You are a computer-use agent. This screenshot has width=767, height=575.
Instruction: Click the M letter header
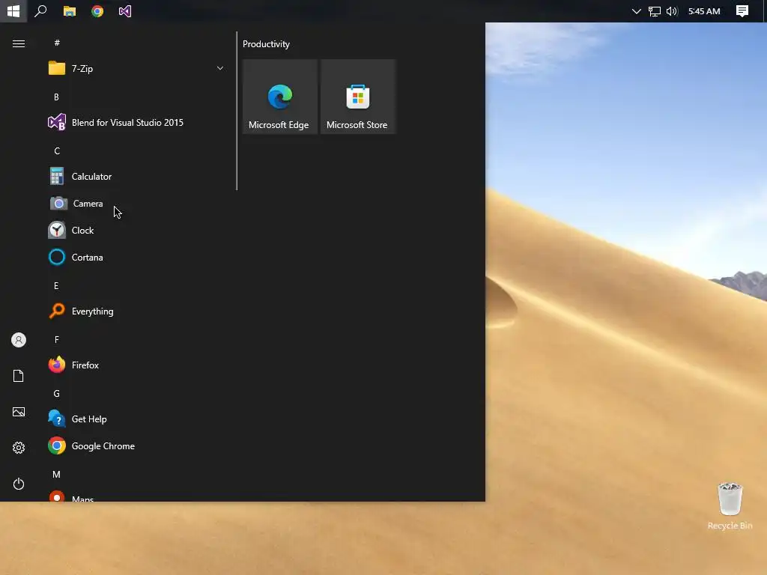[57, 475]
